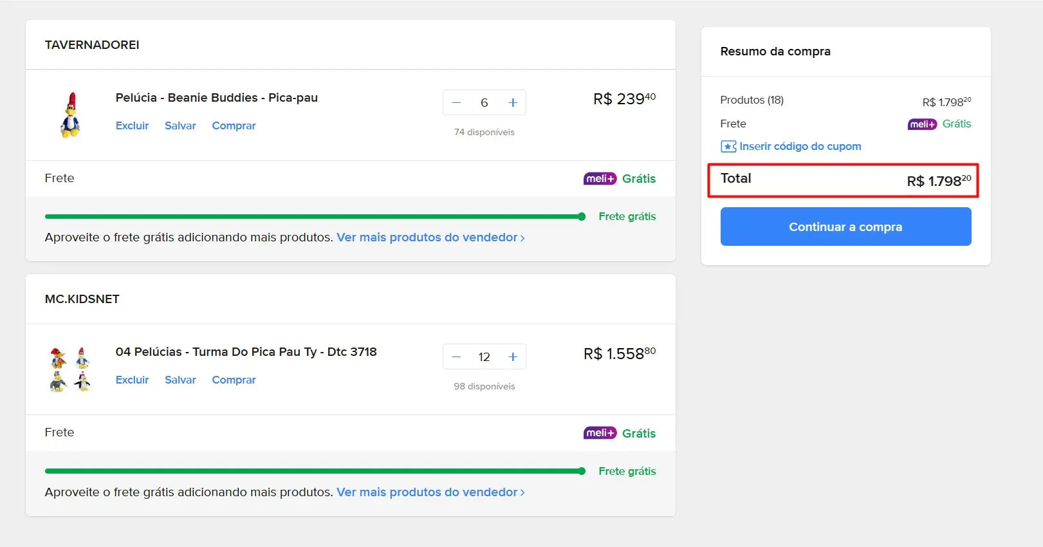View more products from seller MC.KIDSNET
1043x547 pixels.
pos(430,492)
